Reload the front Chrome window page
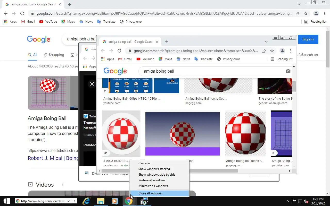 119,51
